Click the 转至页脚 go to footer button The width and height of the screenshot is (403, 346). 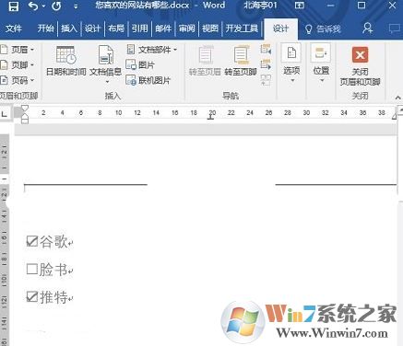coord(241,61)
